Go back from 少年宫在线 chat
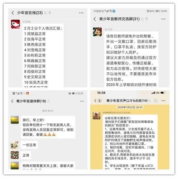The width and height of the screenshot is (178, 178). click(13, 13)
